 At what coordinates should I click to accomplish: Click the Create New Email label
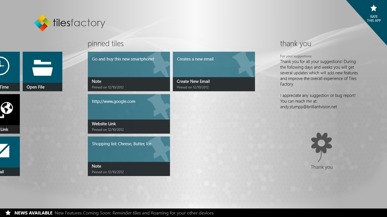(193, 81)
